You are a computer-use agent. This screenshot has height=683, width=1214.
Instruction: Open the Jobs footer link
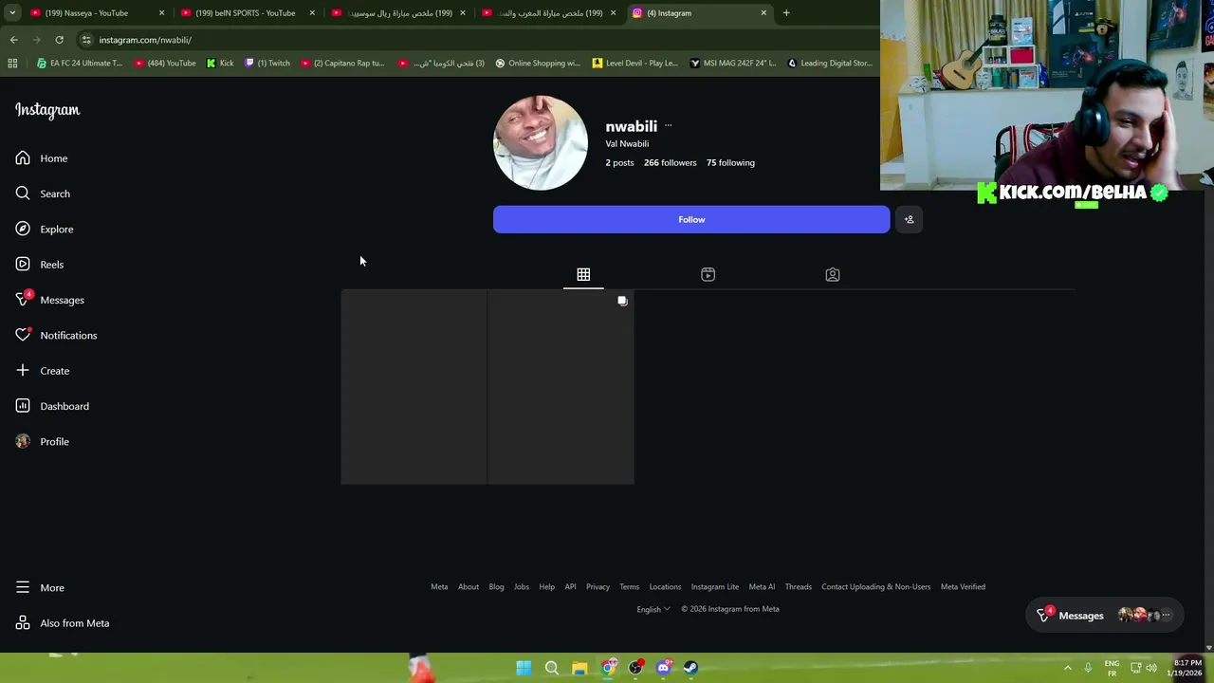[x=522, y=586]
